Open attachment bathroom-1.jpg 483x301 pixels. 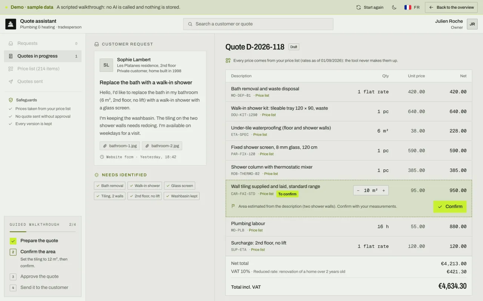click(120, 146)
